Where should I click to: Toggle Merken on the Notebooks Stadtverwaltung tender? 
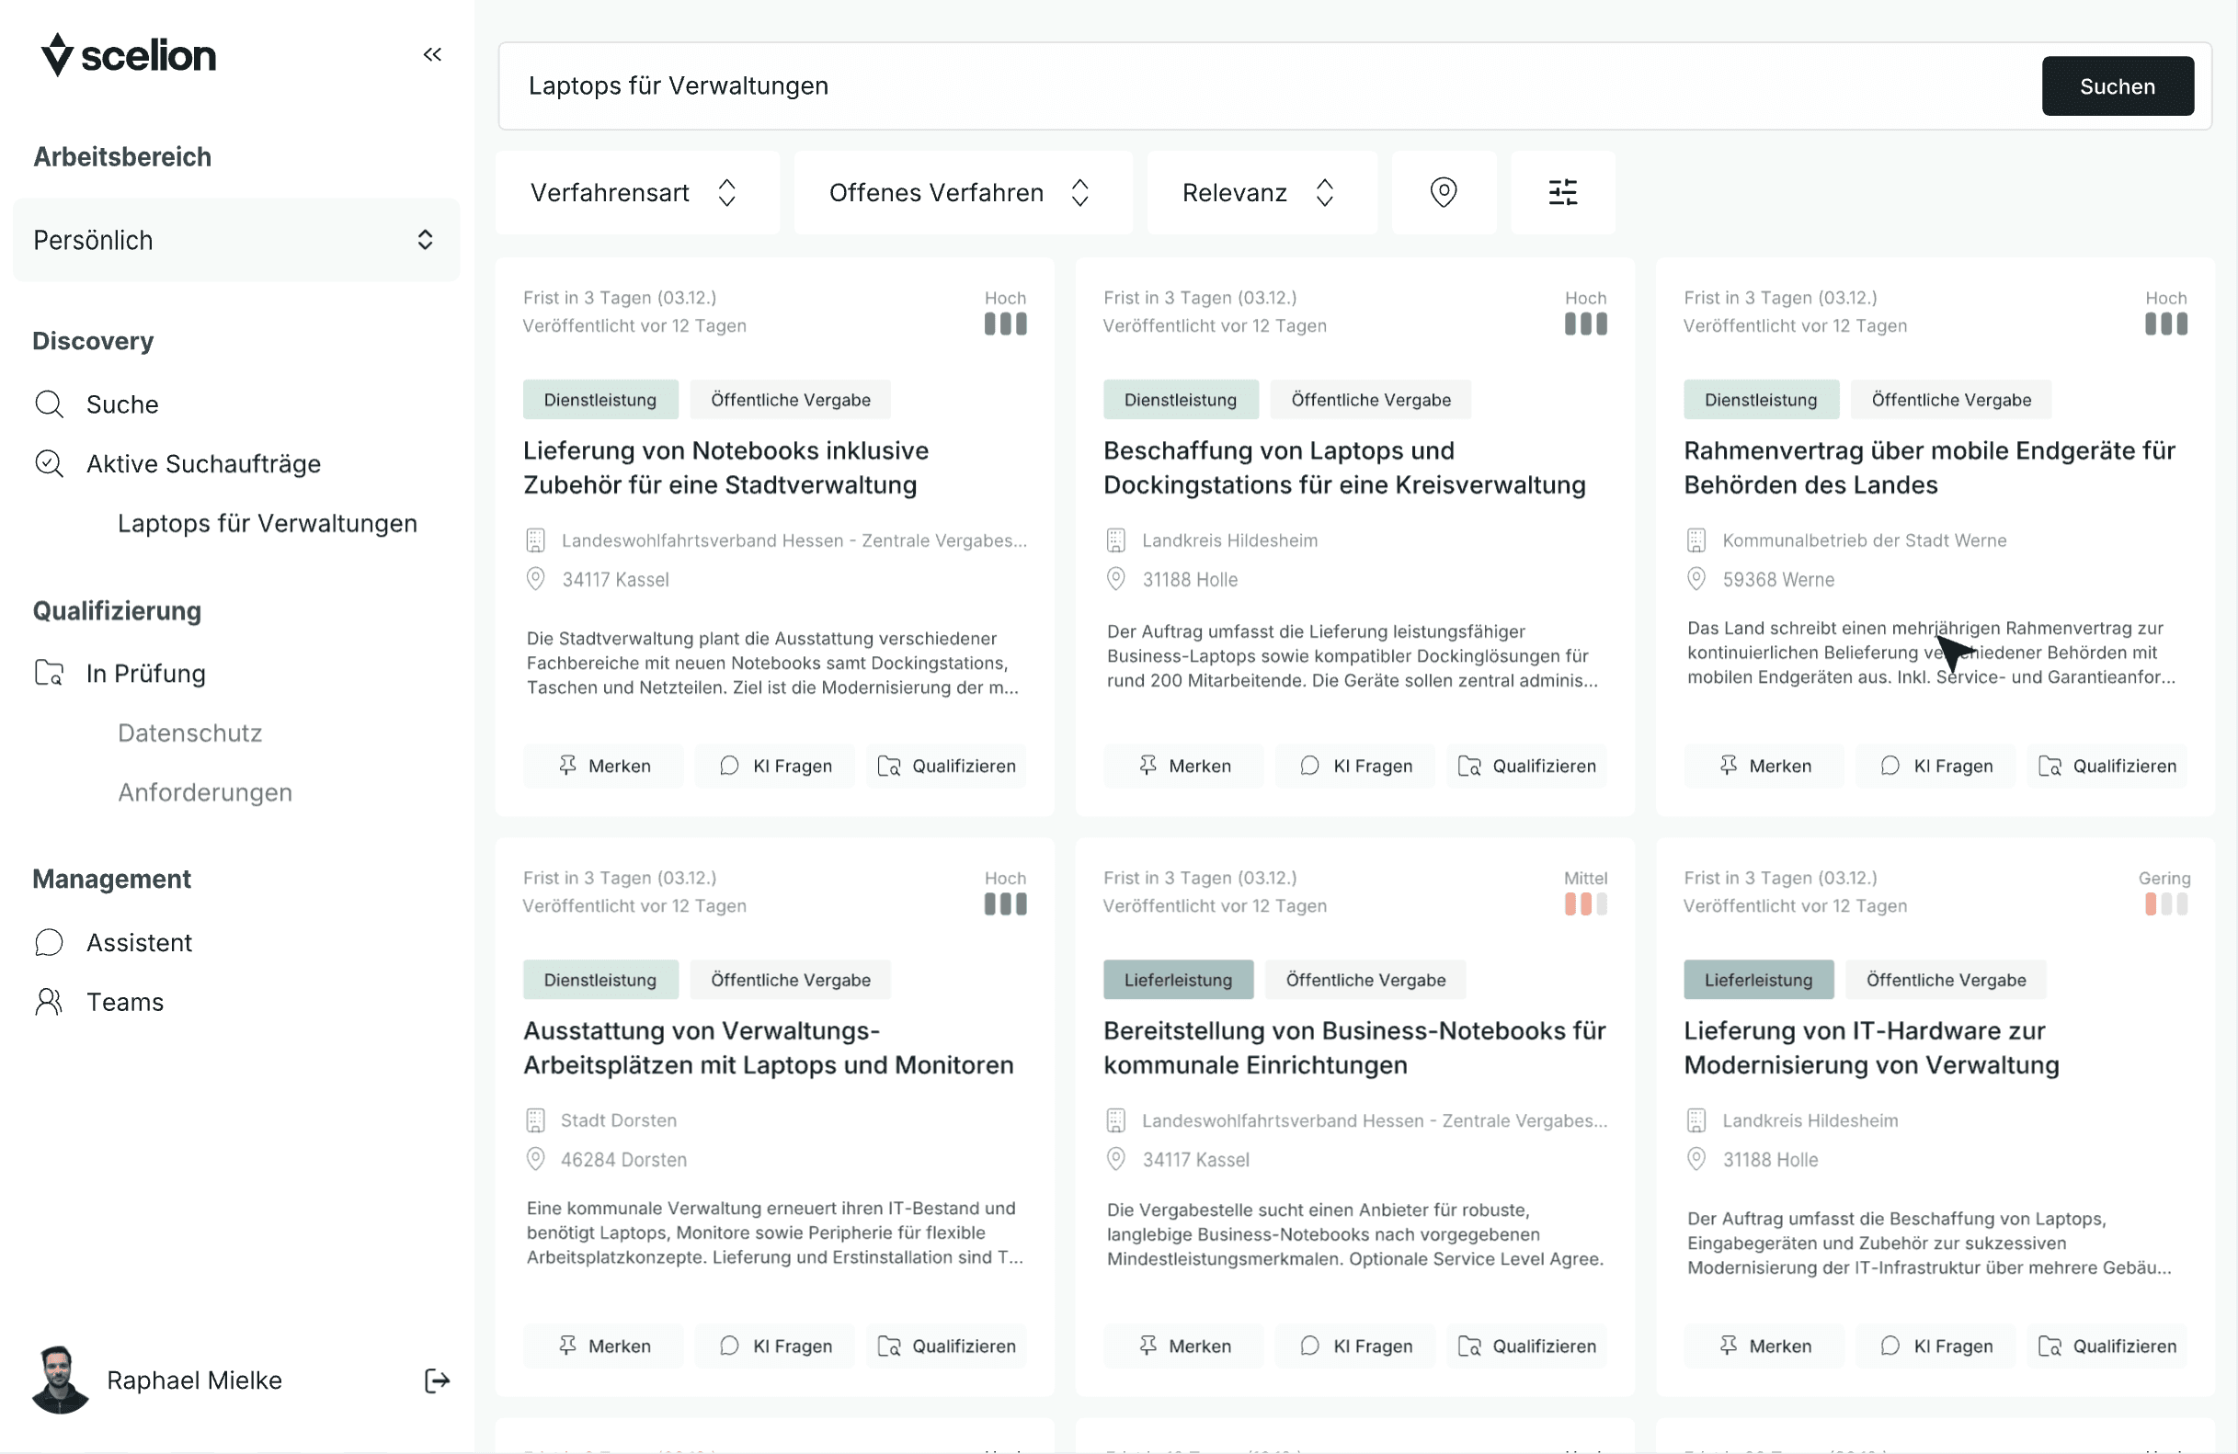[603, 765]
